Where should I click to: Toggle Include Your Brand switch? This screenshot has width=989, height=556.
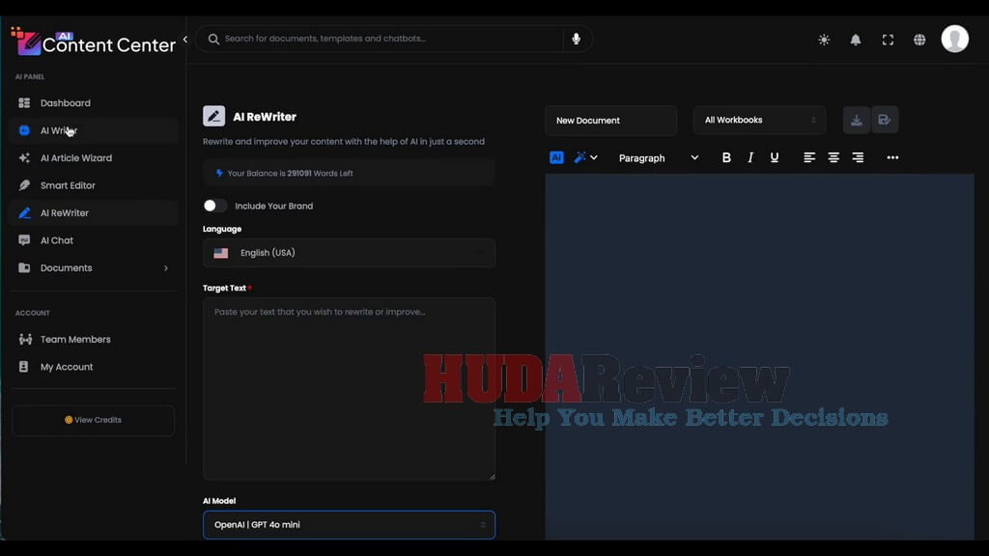tap(214, 206)
